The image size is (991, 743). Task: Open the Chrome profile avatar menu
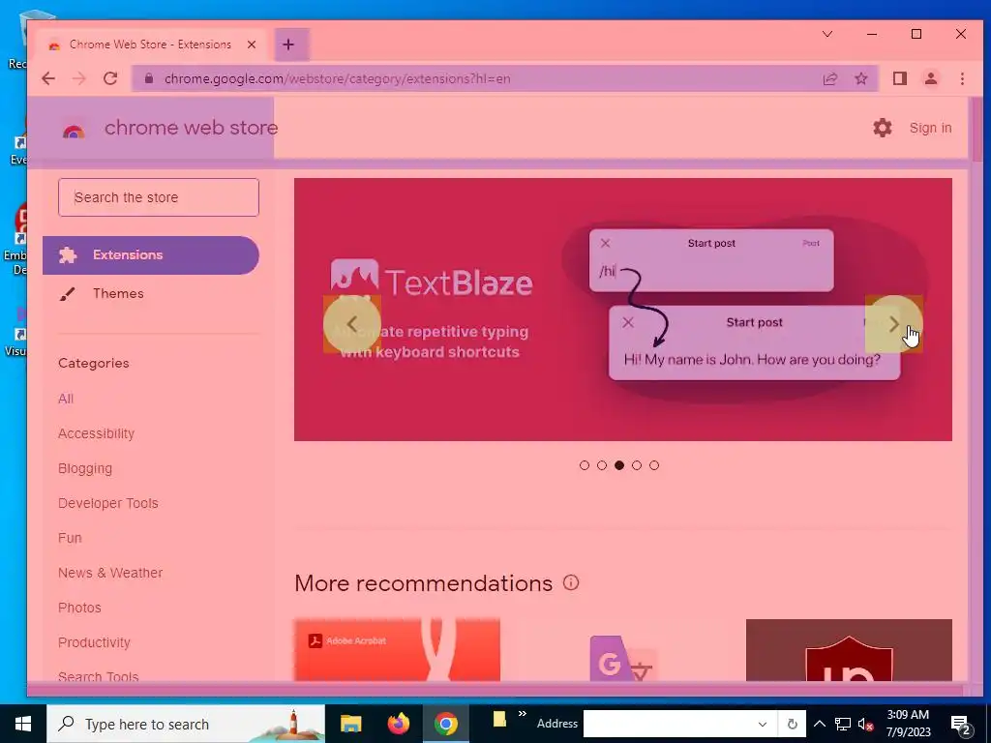coord(930,78)
